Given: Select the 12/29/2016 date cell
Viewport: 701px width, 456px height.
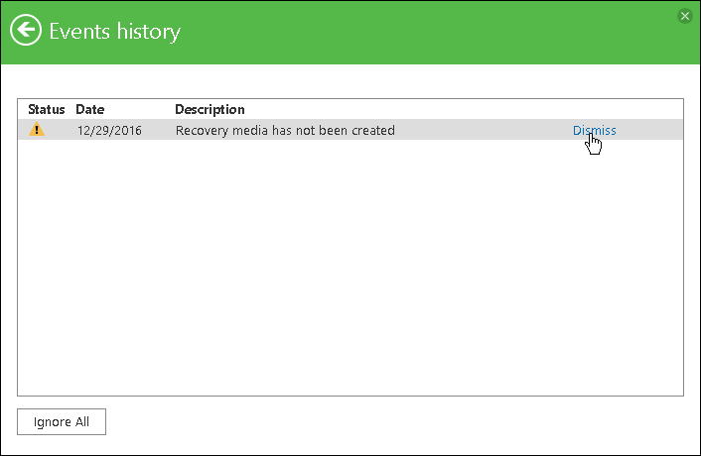Looking at the screenshot, I should point(109,130).
